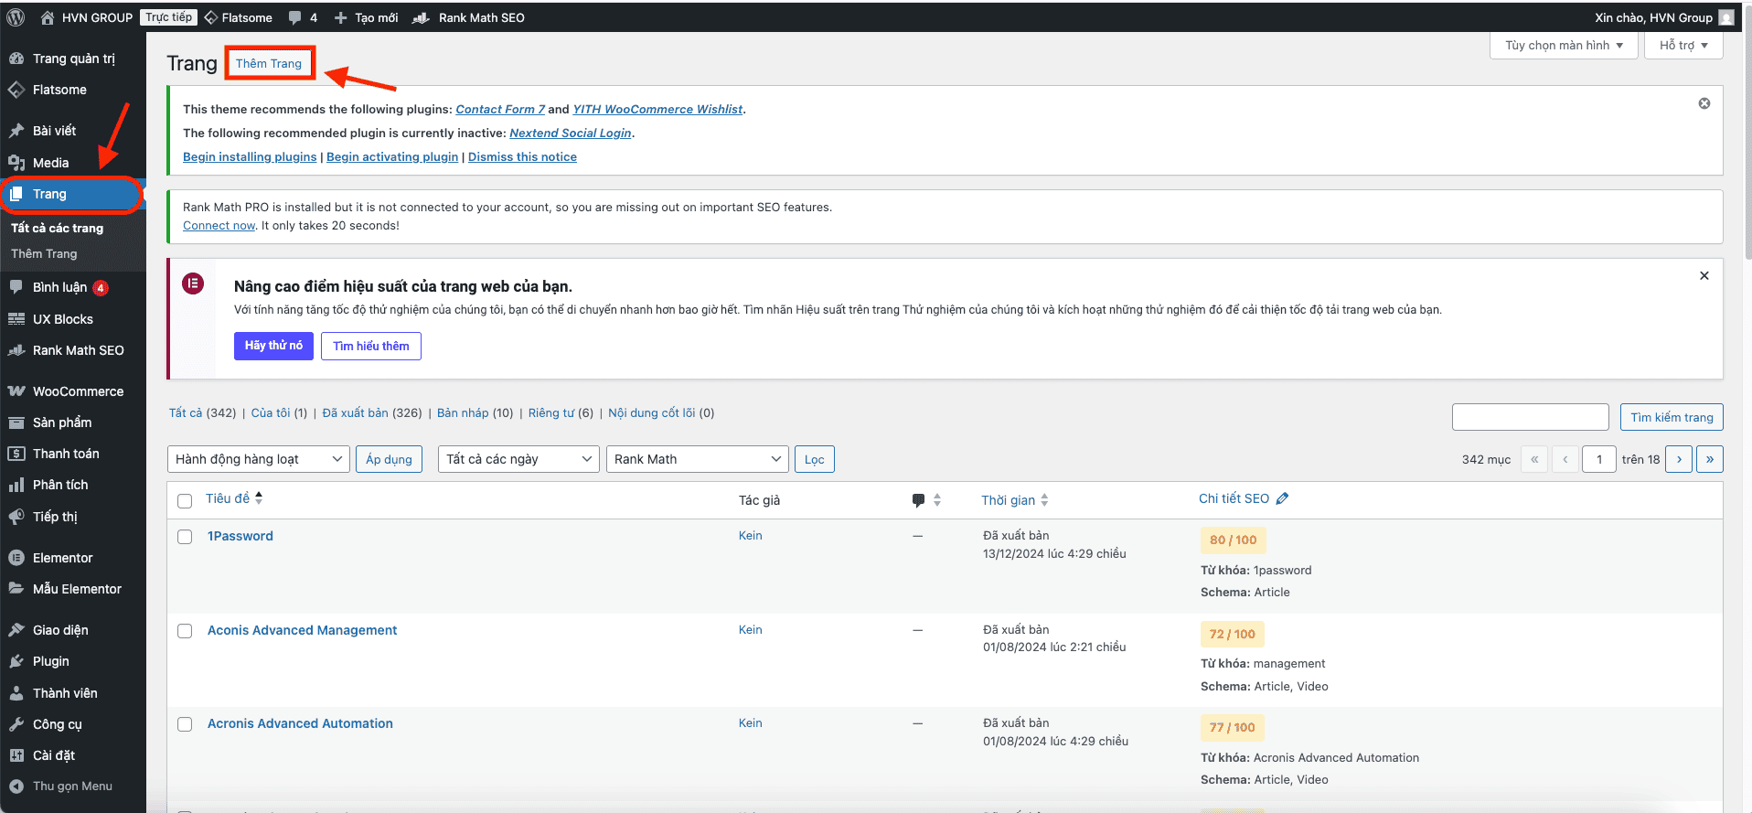Expand Tùy chọn màn hình panel

(x=1564, y=45)
